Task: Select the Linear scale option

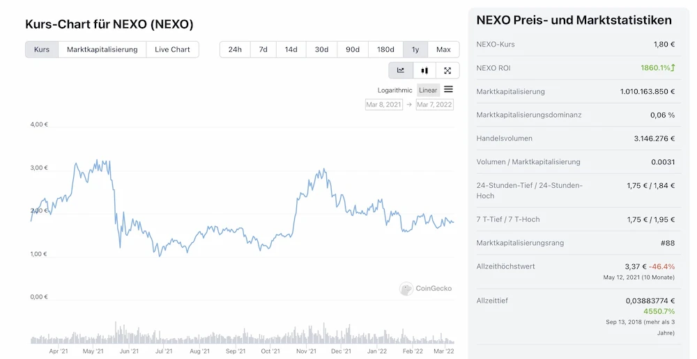Action: click(428, 90)
